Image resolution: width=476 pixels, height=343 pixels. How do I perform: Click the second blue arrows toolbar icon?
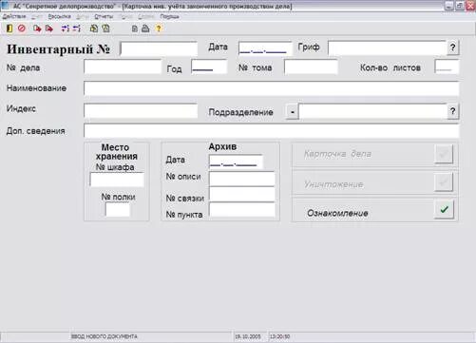tap(77, 29)
